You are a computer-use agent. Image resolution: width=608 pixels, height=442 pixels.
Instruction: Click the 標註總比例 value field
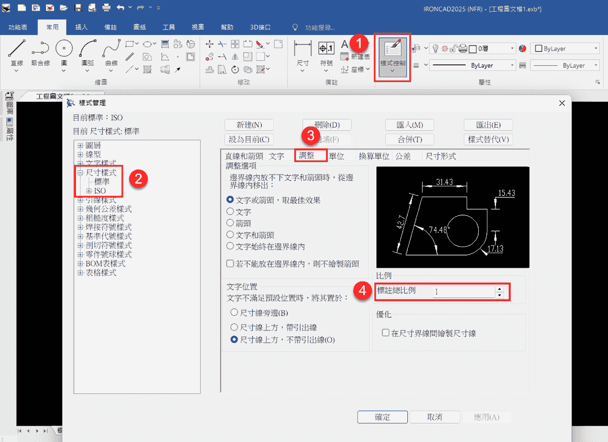pyautogui.click(x=463, y=292)
